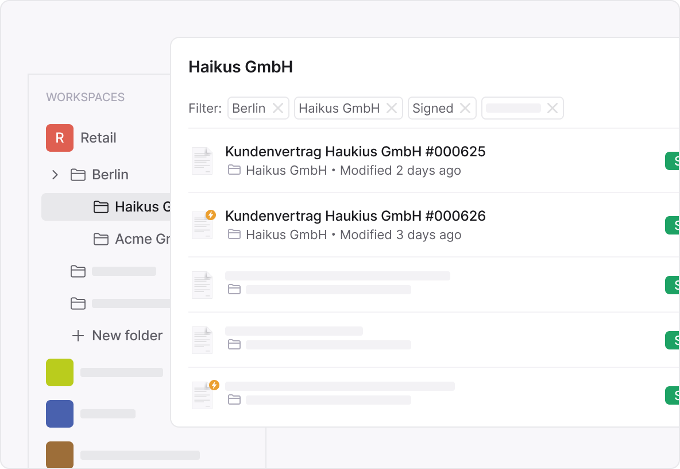
Task: Click the New folder button
Action: pos(126,336)
